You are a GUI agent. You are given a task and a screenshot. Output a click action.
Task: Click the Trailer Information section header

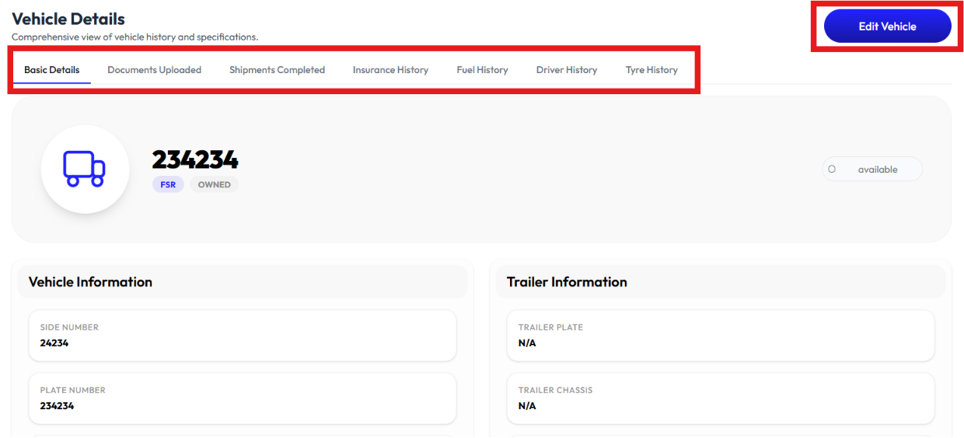[x=721, y=282]
